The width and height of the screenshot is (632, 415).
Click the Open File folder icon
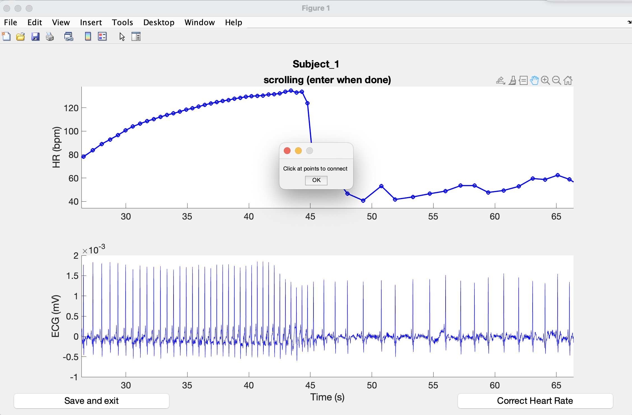pos(20,37)
